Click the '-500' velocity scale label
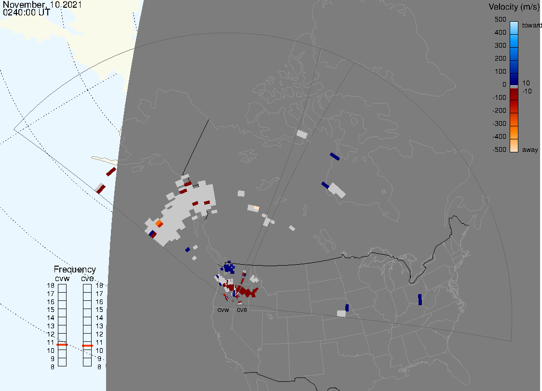 499,149
